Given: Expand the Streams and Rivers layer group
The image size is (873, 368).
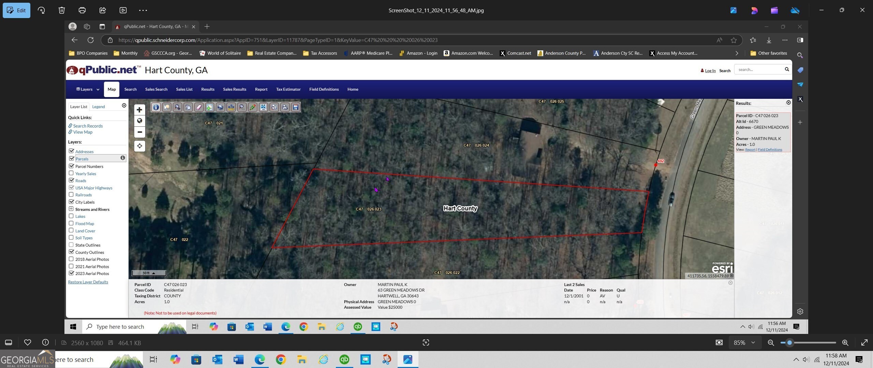Looking at the screenshot, I should click(x=71, y=209).
